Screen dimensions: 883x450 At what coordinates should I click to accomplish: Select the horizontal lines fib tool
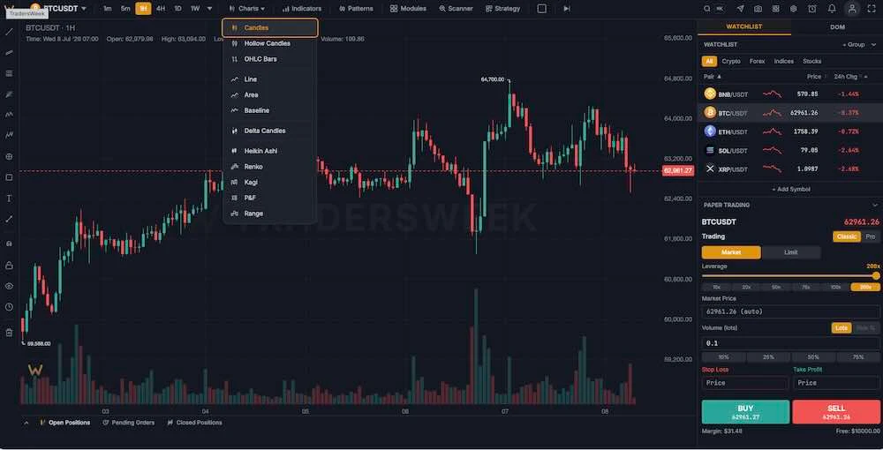click(9, 73)
